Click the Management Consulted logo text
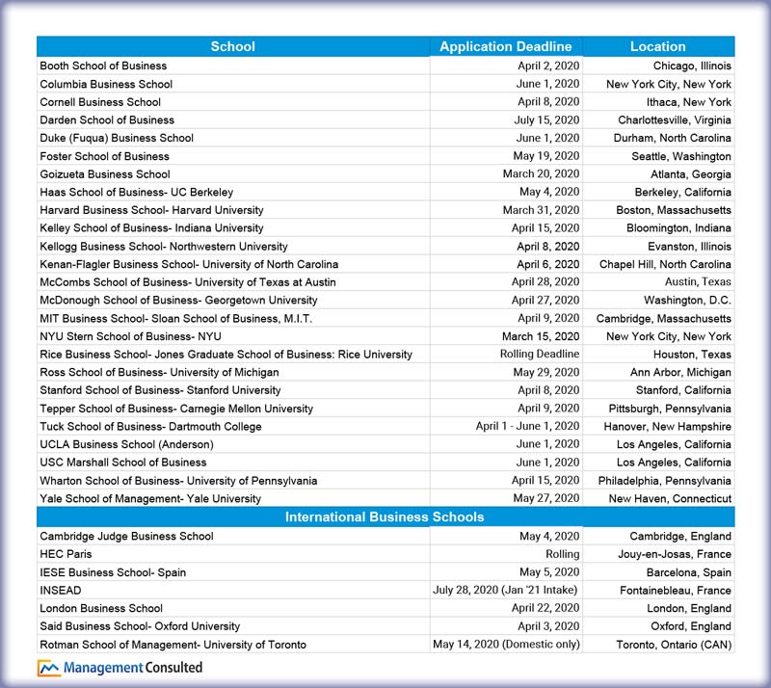 click(x=133, y=668)
